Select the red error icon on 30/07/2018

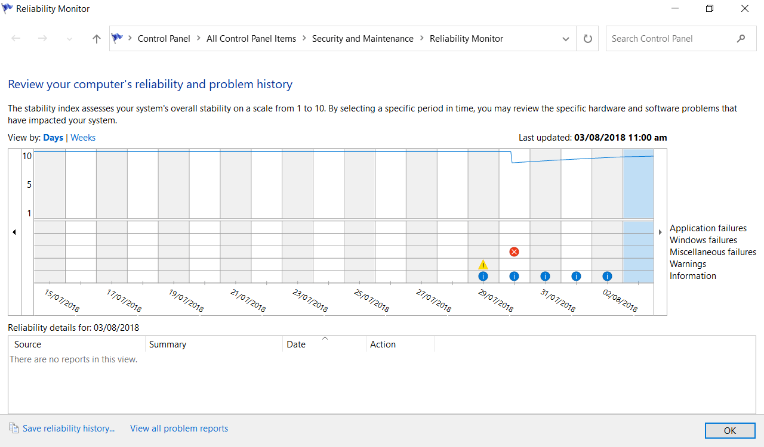pyautogui.click(x=514, y=252)
